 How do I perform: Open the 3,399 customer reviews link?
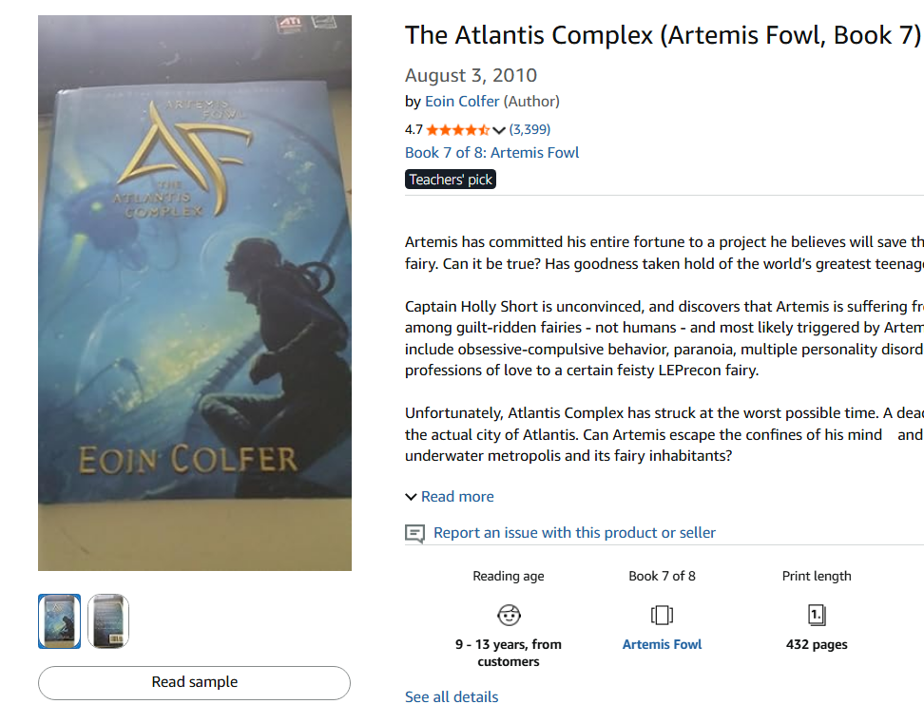(529, 129)
